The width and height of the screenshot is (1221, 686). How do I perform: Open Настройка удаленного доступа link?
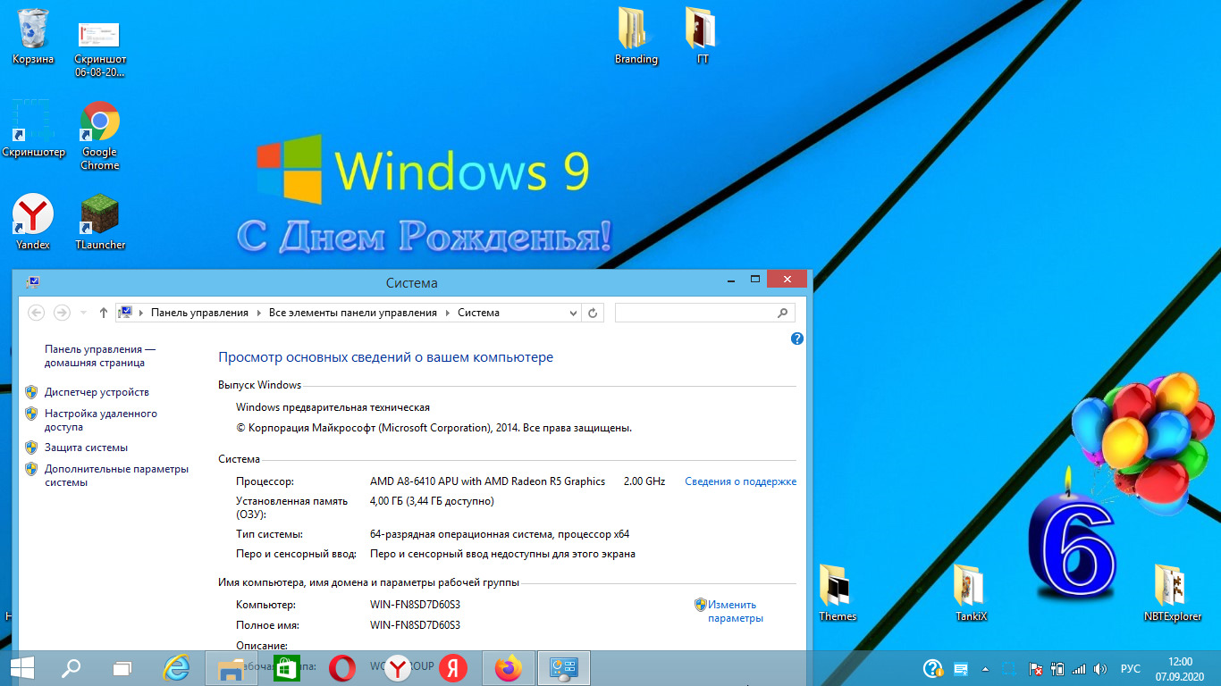101,421
